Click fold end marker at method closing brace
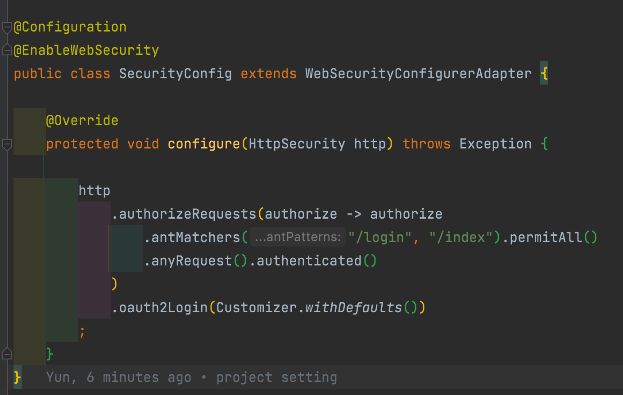623x395 pixels. [x=7, y=354]
